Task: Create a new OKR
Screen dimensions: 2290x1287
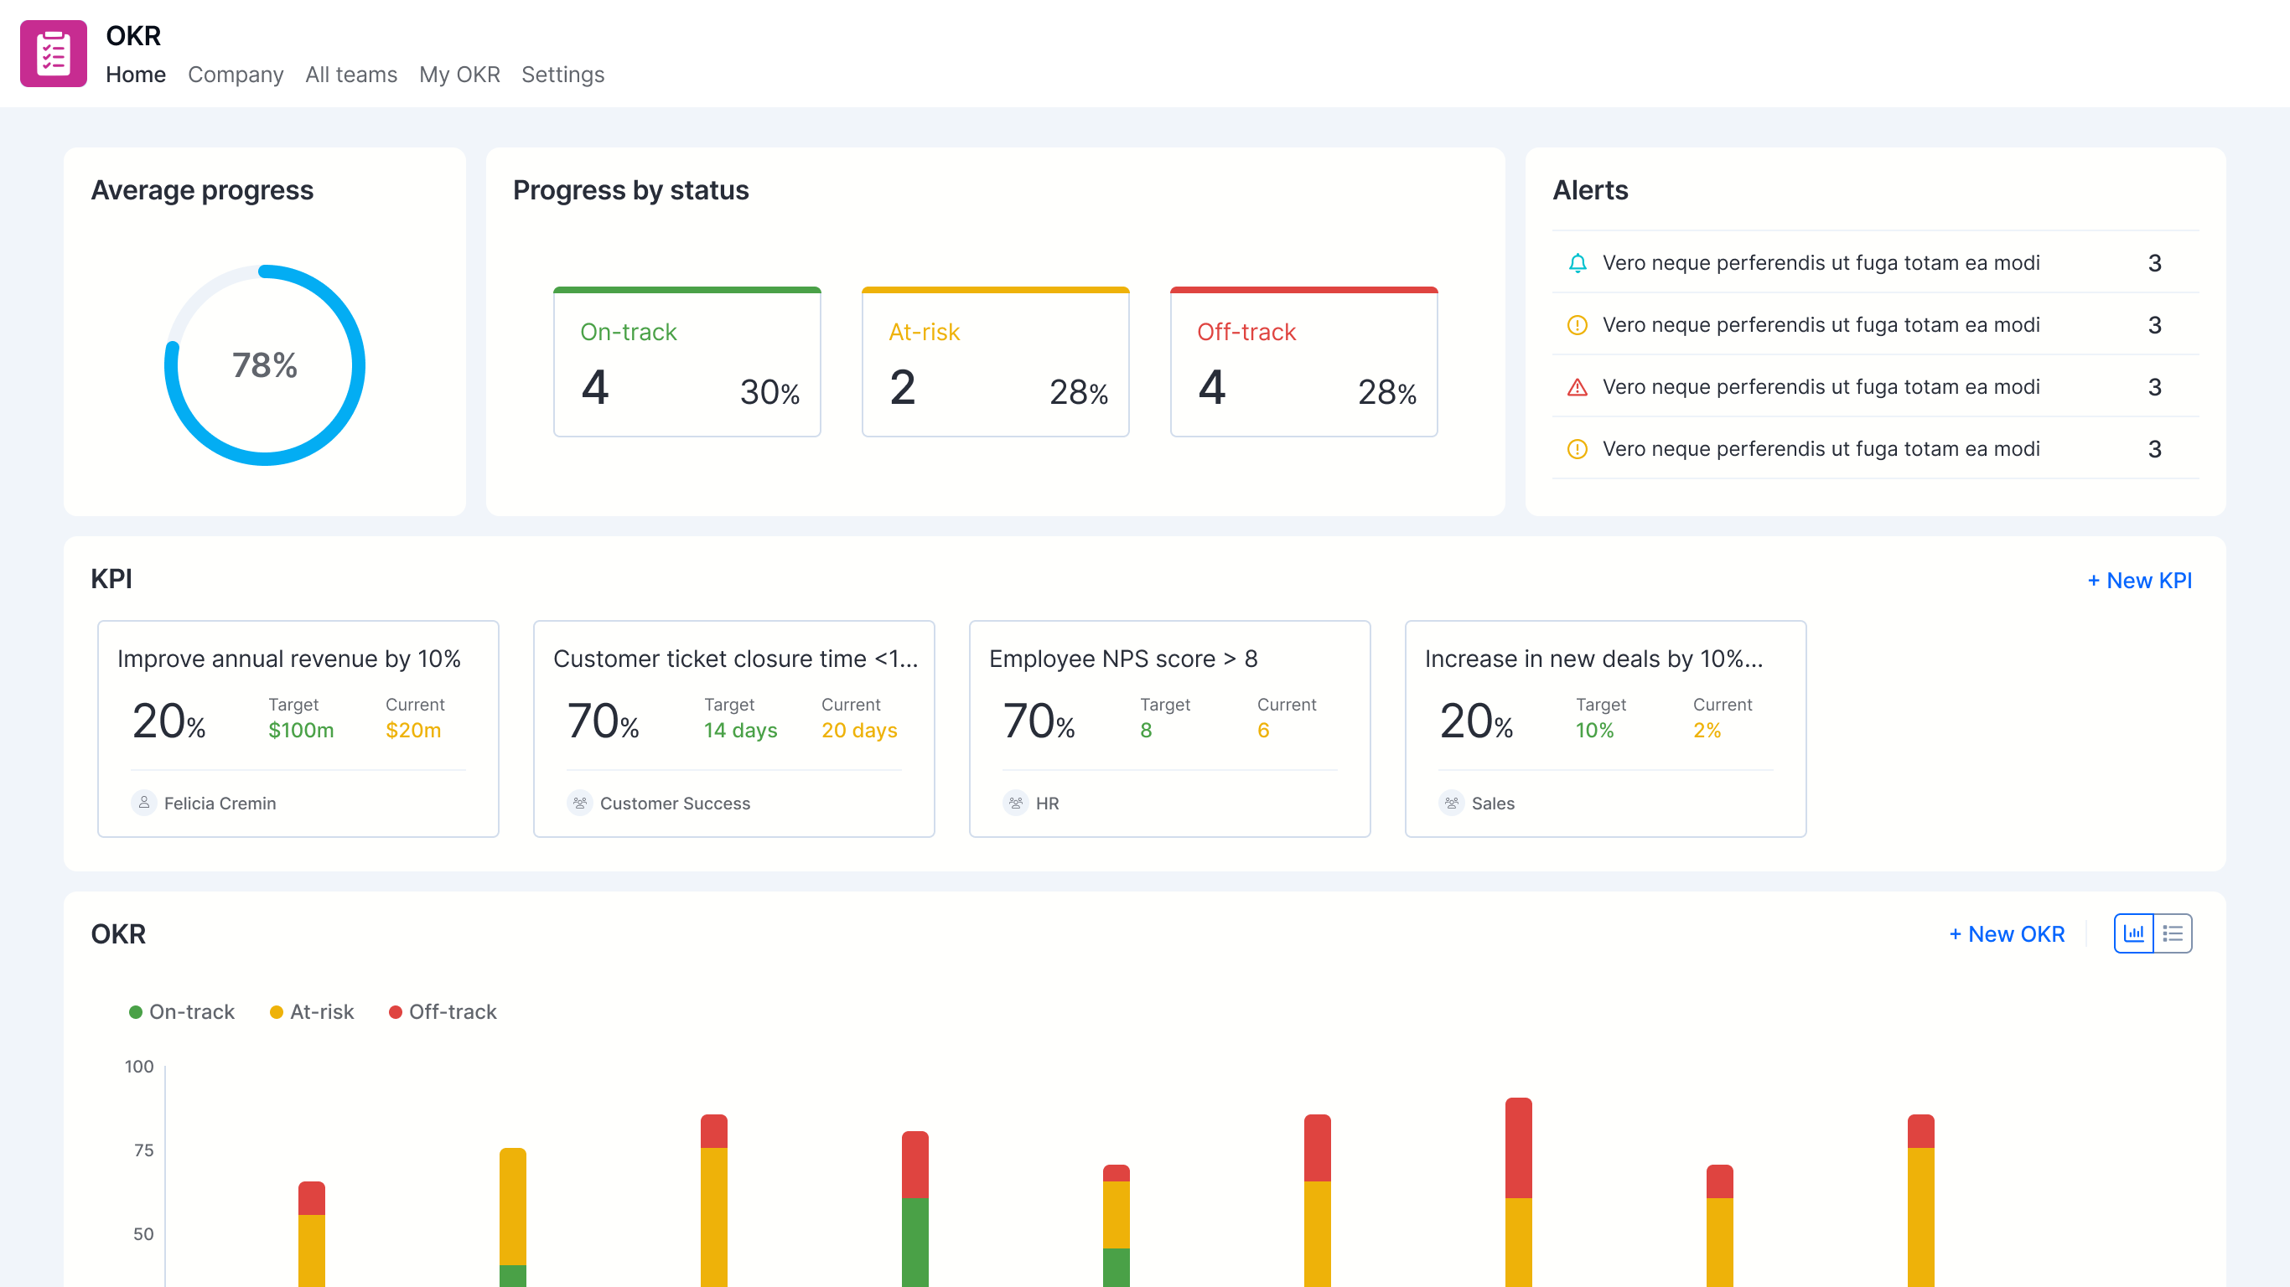Action: (x=2007, y=934)
